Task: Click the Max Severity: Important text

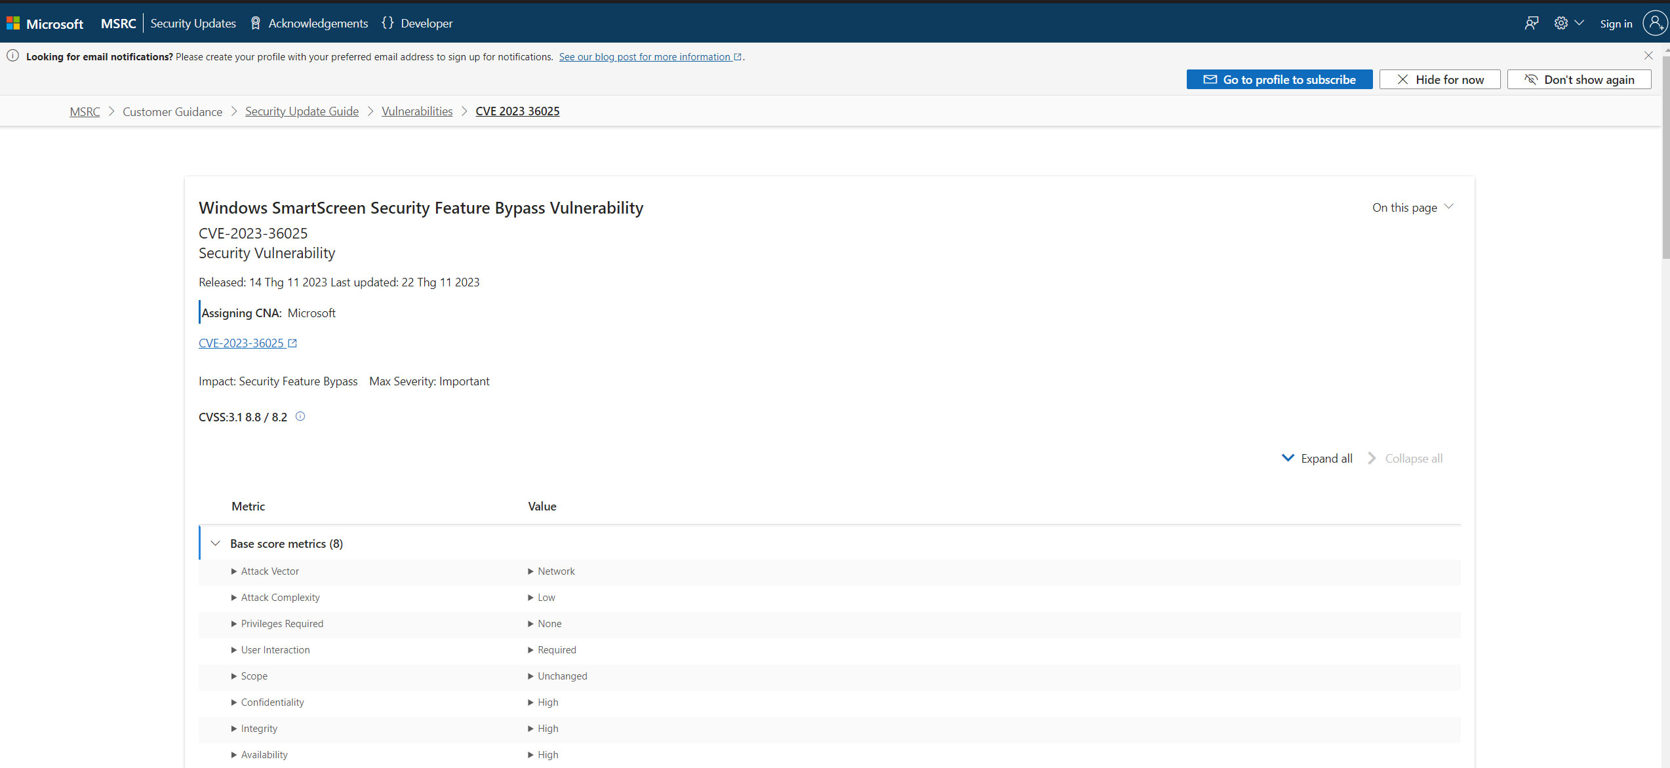Action: point(429,381)
